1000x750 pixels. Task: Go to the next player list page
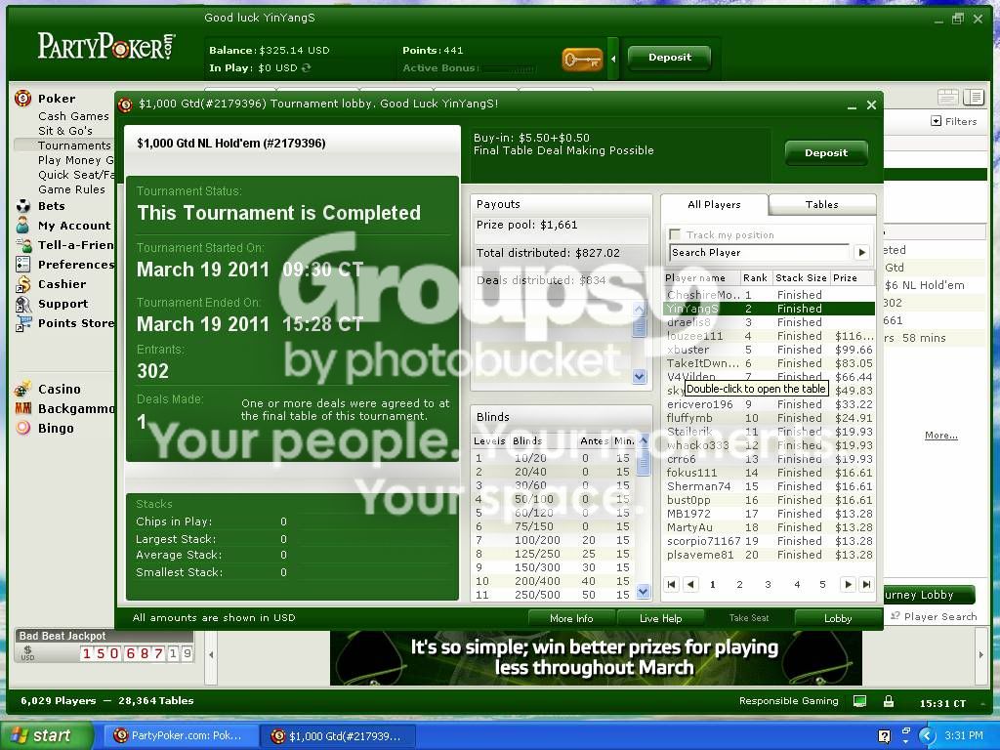[848, 584]
